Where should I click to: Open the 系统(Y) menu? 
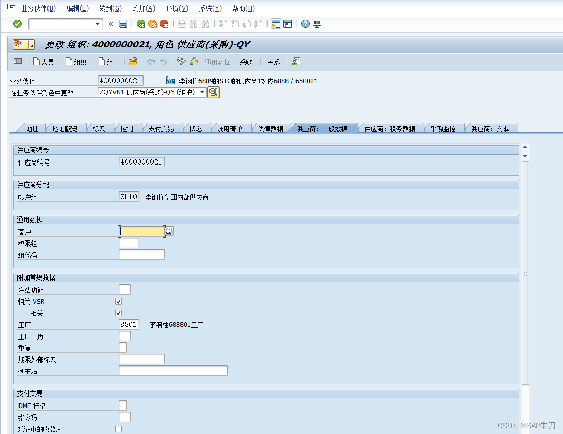pyautogui.click(x=209, y=8)
